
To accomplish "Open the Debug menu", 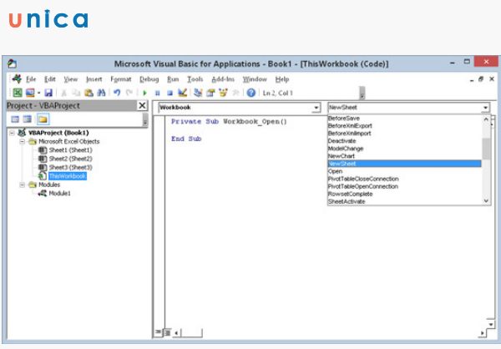I will pyautogui.click(x=149, y=78).
